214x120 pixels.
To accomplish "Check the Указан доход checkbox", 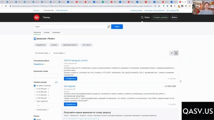I will coord(35,110).
